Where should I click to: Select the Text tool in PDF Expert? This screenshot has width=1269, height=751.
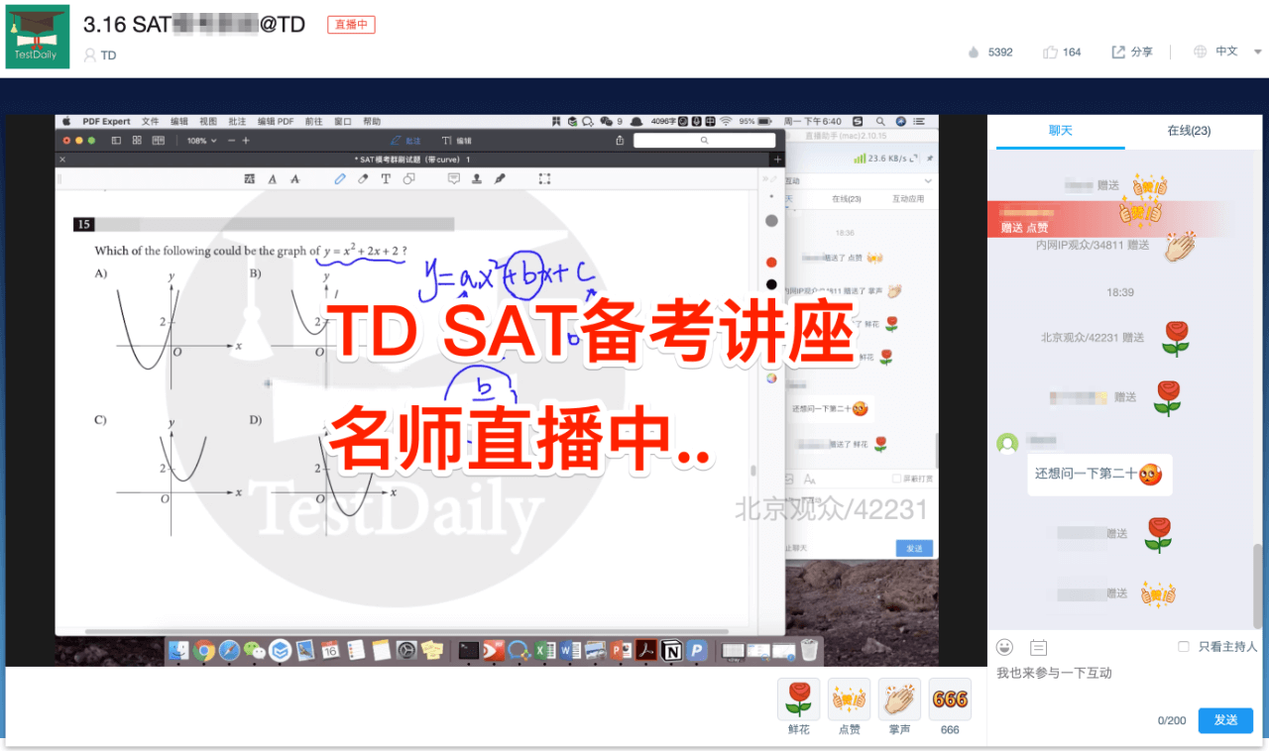pyautogui.click(x=386, y=179)
